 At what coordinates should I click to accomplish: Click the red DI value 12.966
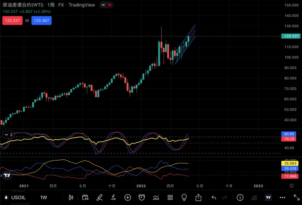point(290,176)
